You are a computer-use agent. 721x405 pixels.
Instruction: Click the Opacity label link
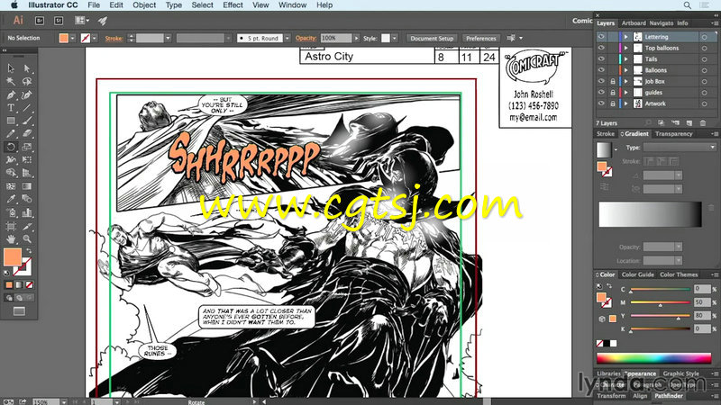tap(306, 38)
